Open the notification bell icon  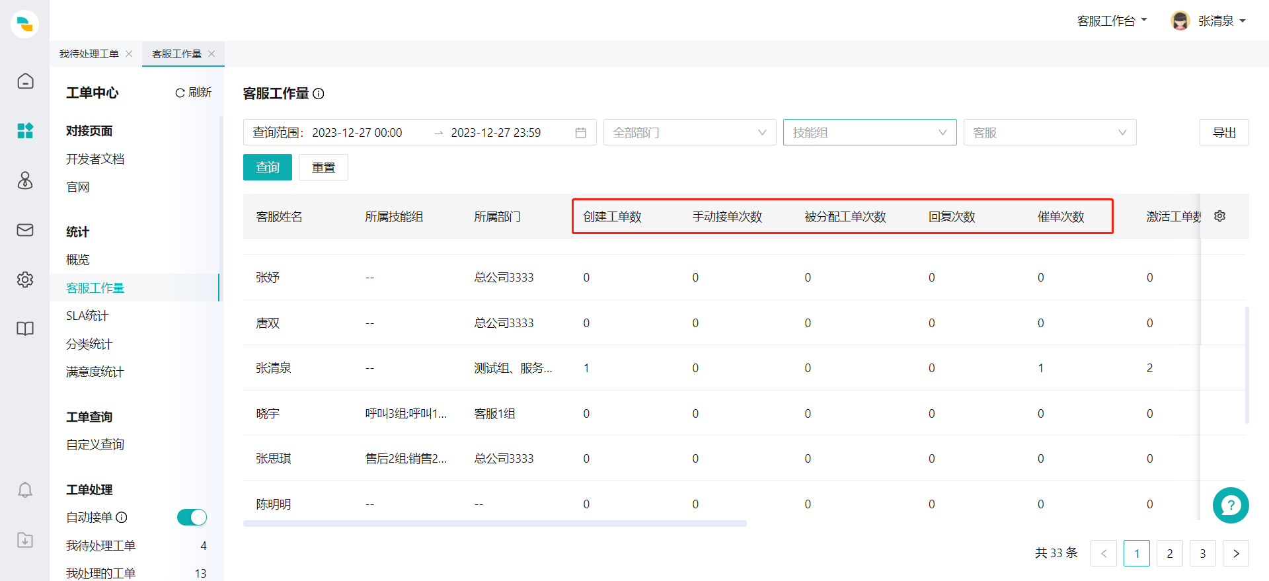(x=25, y=490)
